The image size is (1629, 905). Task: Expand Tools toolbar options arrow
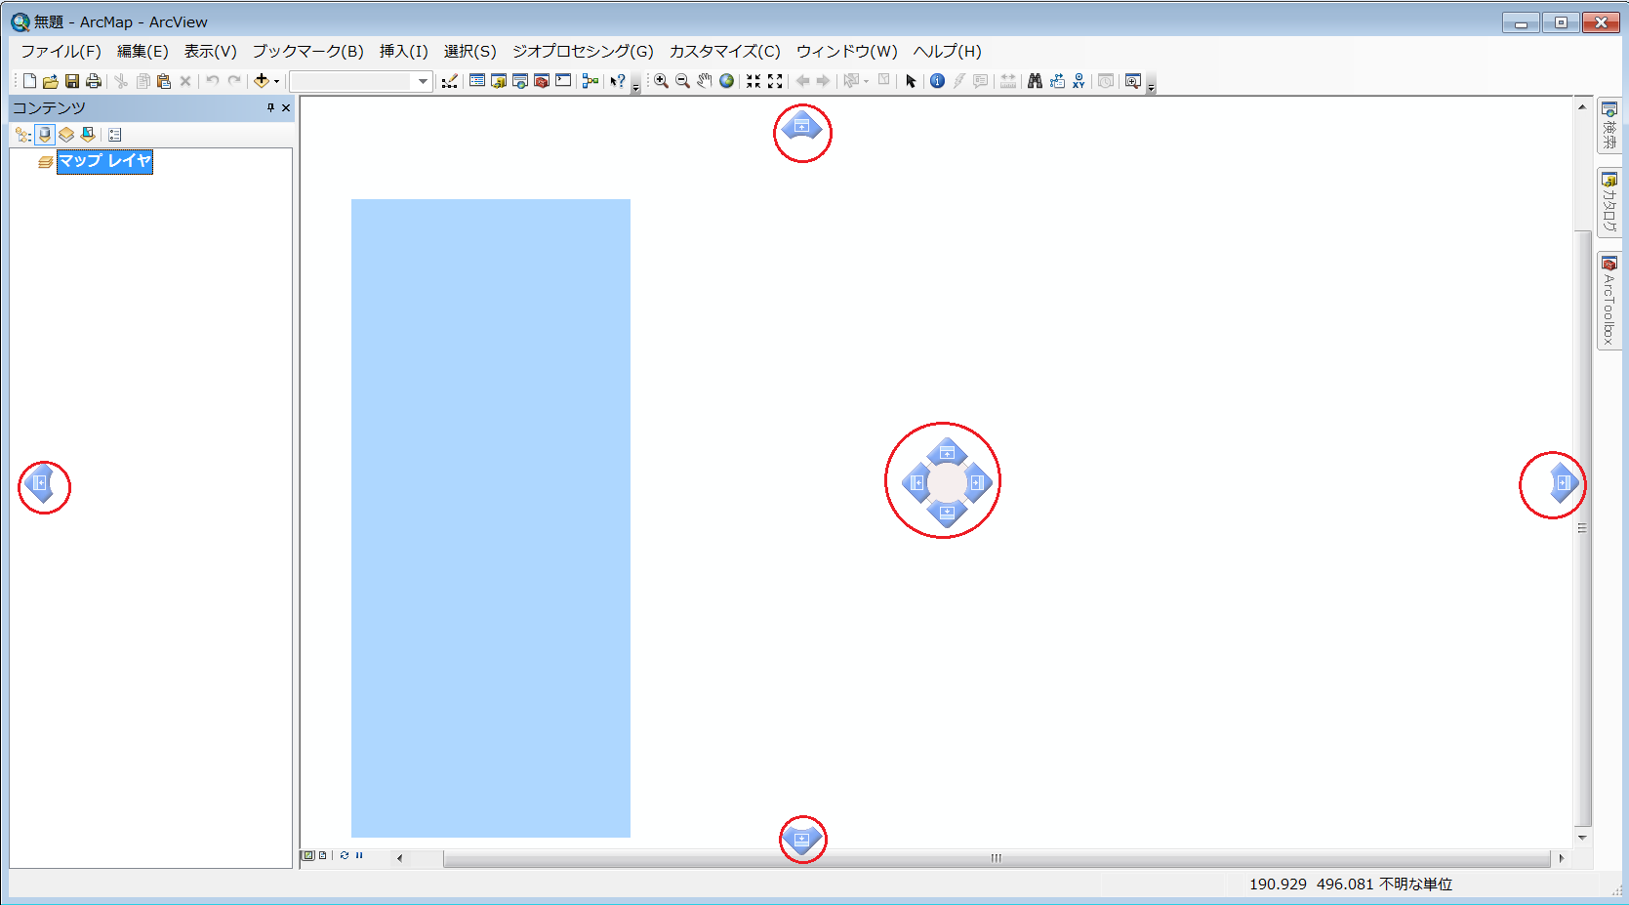pos(1151,83)
